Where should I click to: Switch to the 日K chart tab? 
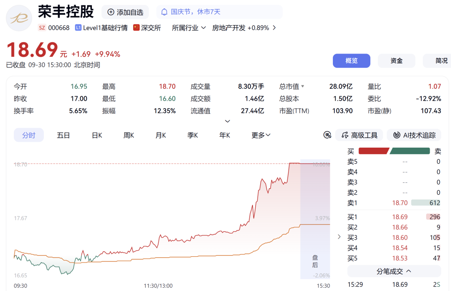click(x=97, y=135)
